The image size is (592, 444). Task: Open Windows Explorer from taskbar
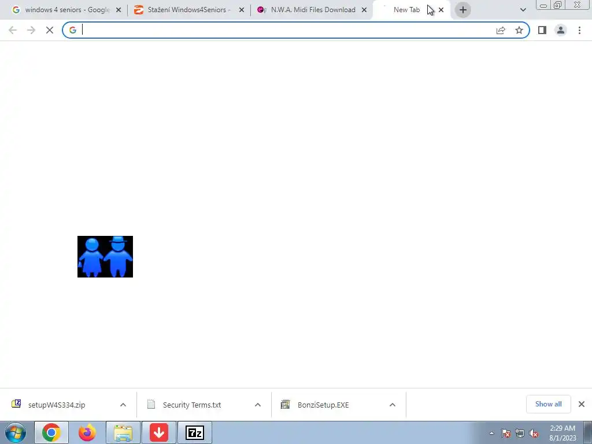tap(123, 432)
